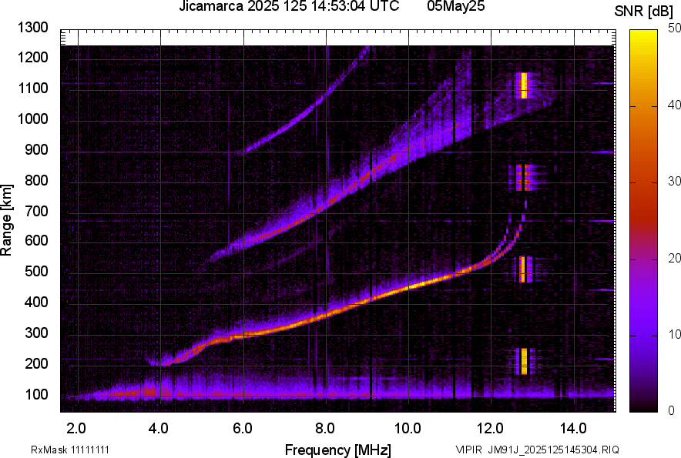Click the frequency tick label '12.0'

491,429
